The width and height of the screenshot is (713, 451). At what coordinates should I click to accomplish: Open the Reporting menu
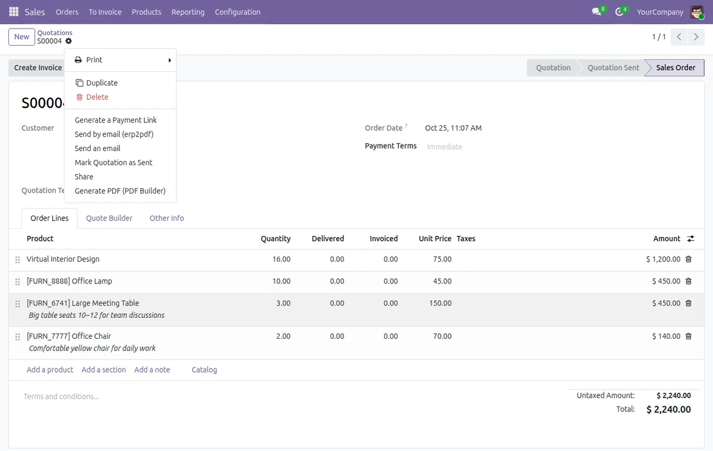click(188, 12)
